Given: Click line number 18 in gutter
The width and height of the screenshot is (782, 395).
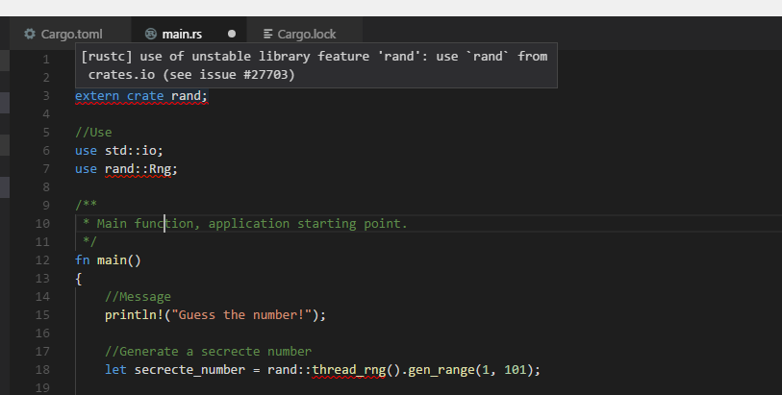Looking at the screenshot, I should pos(42,370).
